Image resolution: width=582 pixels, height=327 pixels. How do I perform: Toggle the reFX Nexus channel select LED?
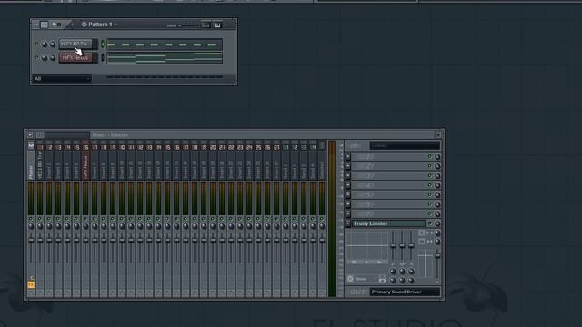point(103,58)
